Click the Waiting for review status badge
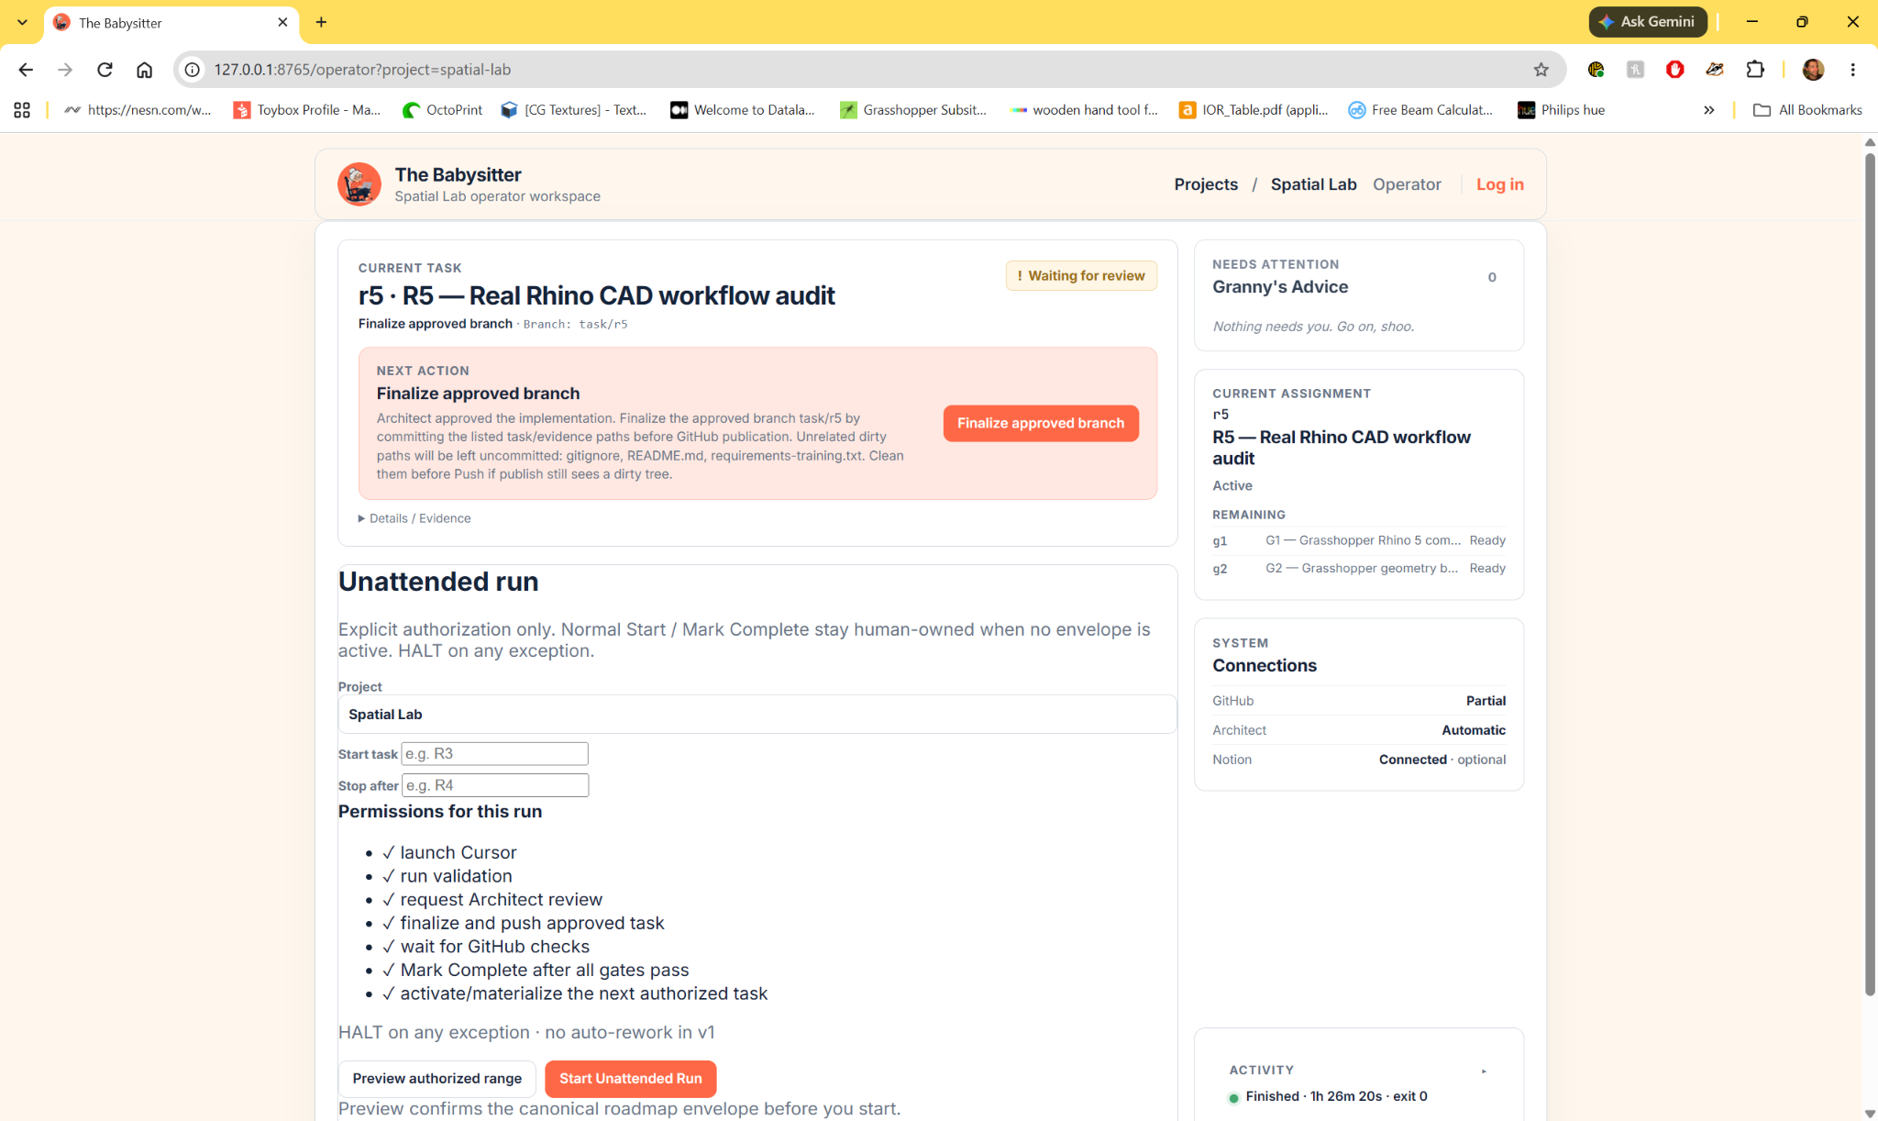The height and width of the screenshot is (1121, 1878). pyautogui.click(x=1081, y=276)
